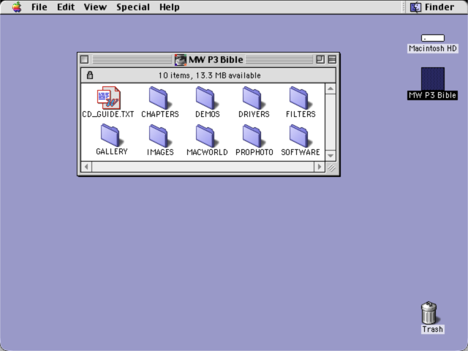Open the Edit menu
This screenshot has height=351, width=468.
point(66,7)
